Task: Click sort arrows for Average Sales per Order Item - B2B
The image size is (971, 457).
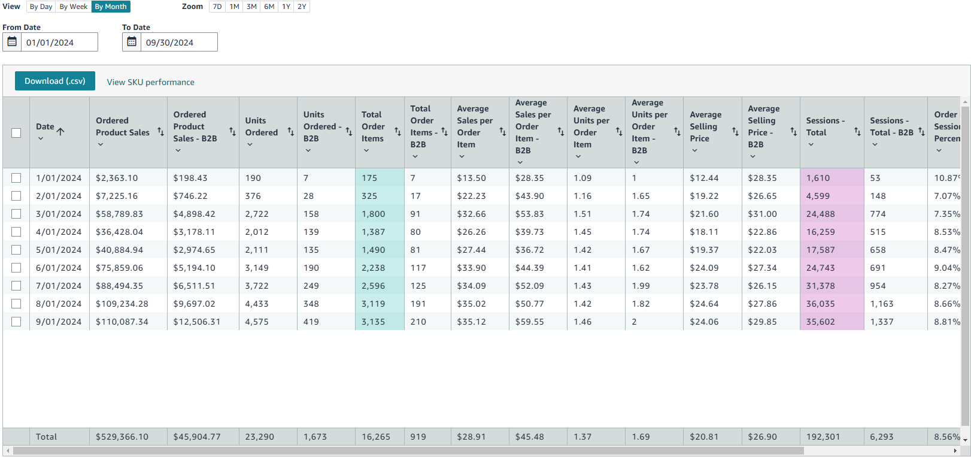Action: [561, 132]
